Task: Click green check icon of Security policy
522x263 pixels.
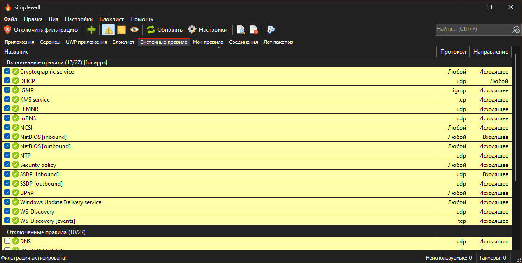Action: click(15, 165)
